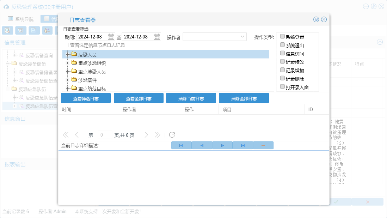Screen dimensions: 387x218
Task: Expand the 反恐人员 tree node
Action: pyautogui.click(x=67, y=54)
